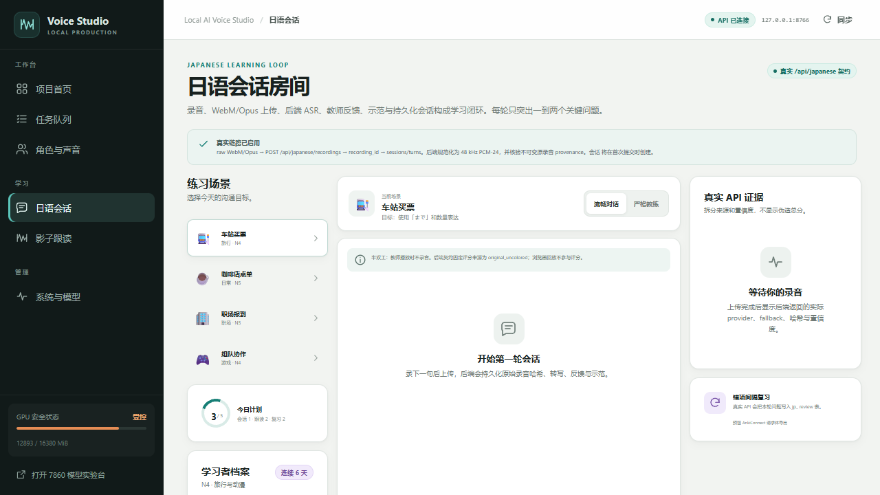Click the info icon in the 半双工 notice
Viewport: 880px width, 495px height.
tap(360, 260)
